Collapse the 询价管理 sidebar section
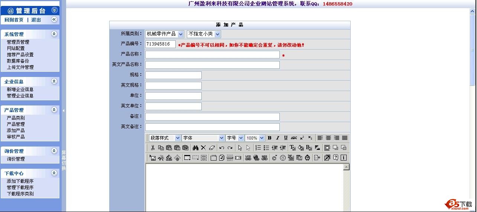The height and width of the screenshot is (212, 477). coord(54,151)
